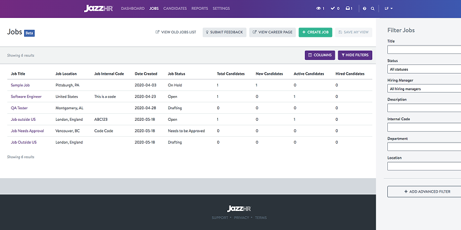Click the View Career Page button

tap(273, 32)
